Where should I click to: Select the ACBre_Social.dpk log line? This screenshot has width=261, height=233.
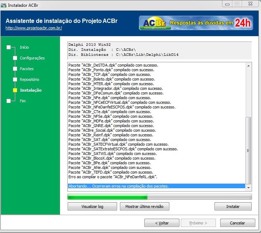(x=112, y=130)
